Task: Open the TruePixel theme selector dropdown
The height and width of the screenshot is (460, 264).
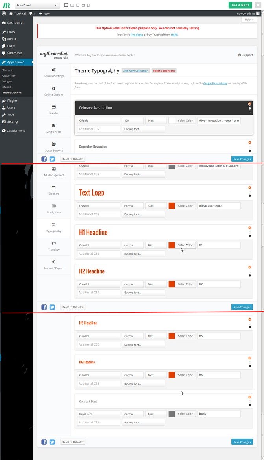Action: [x=37, y=5]
